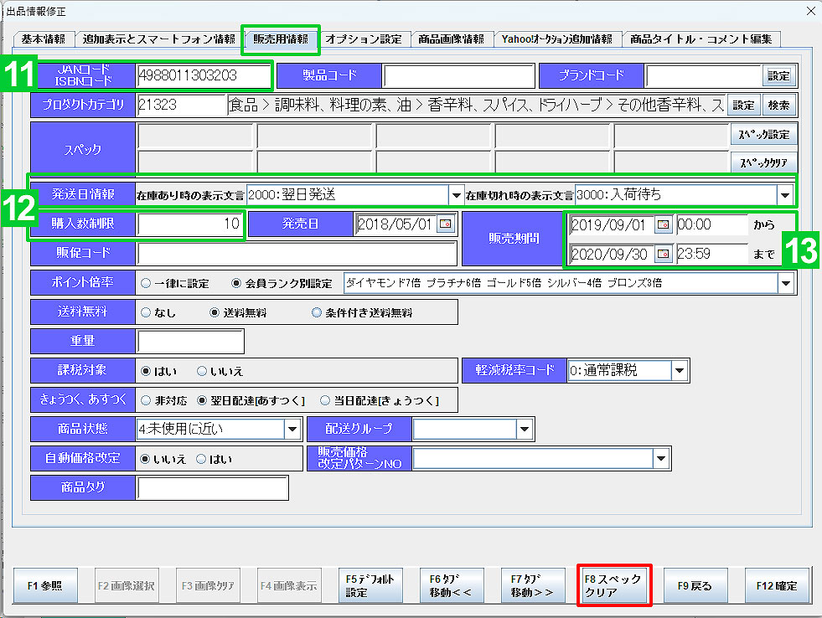Image resolution: width=822 pixels, height=618 pixels.
Task: Open calendar picker for 発売日 date
Action: pyautogui.click(x=445, y=224)
